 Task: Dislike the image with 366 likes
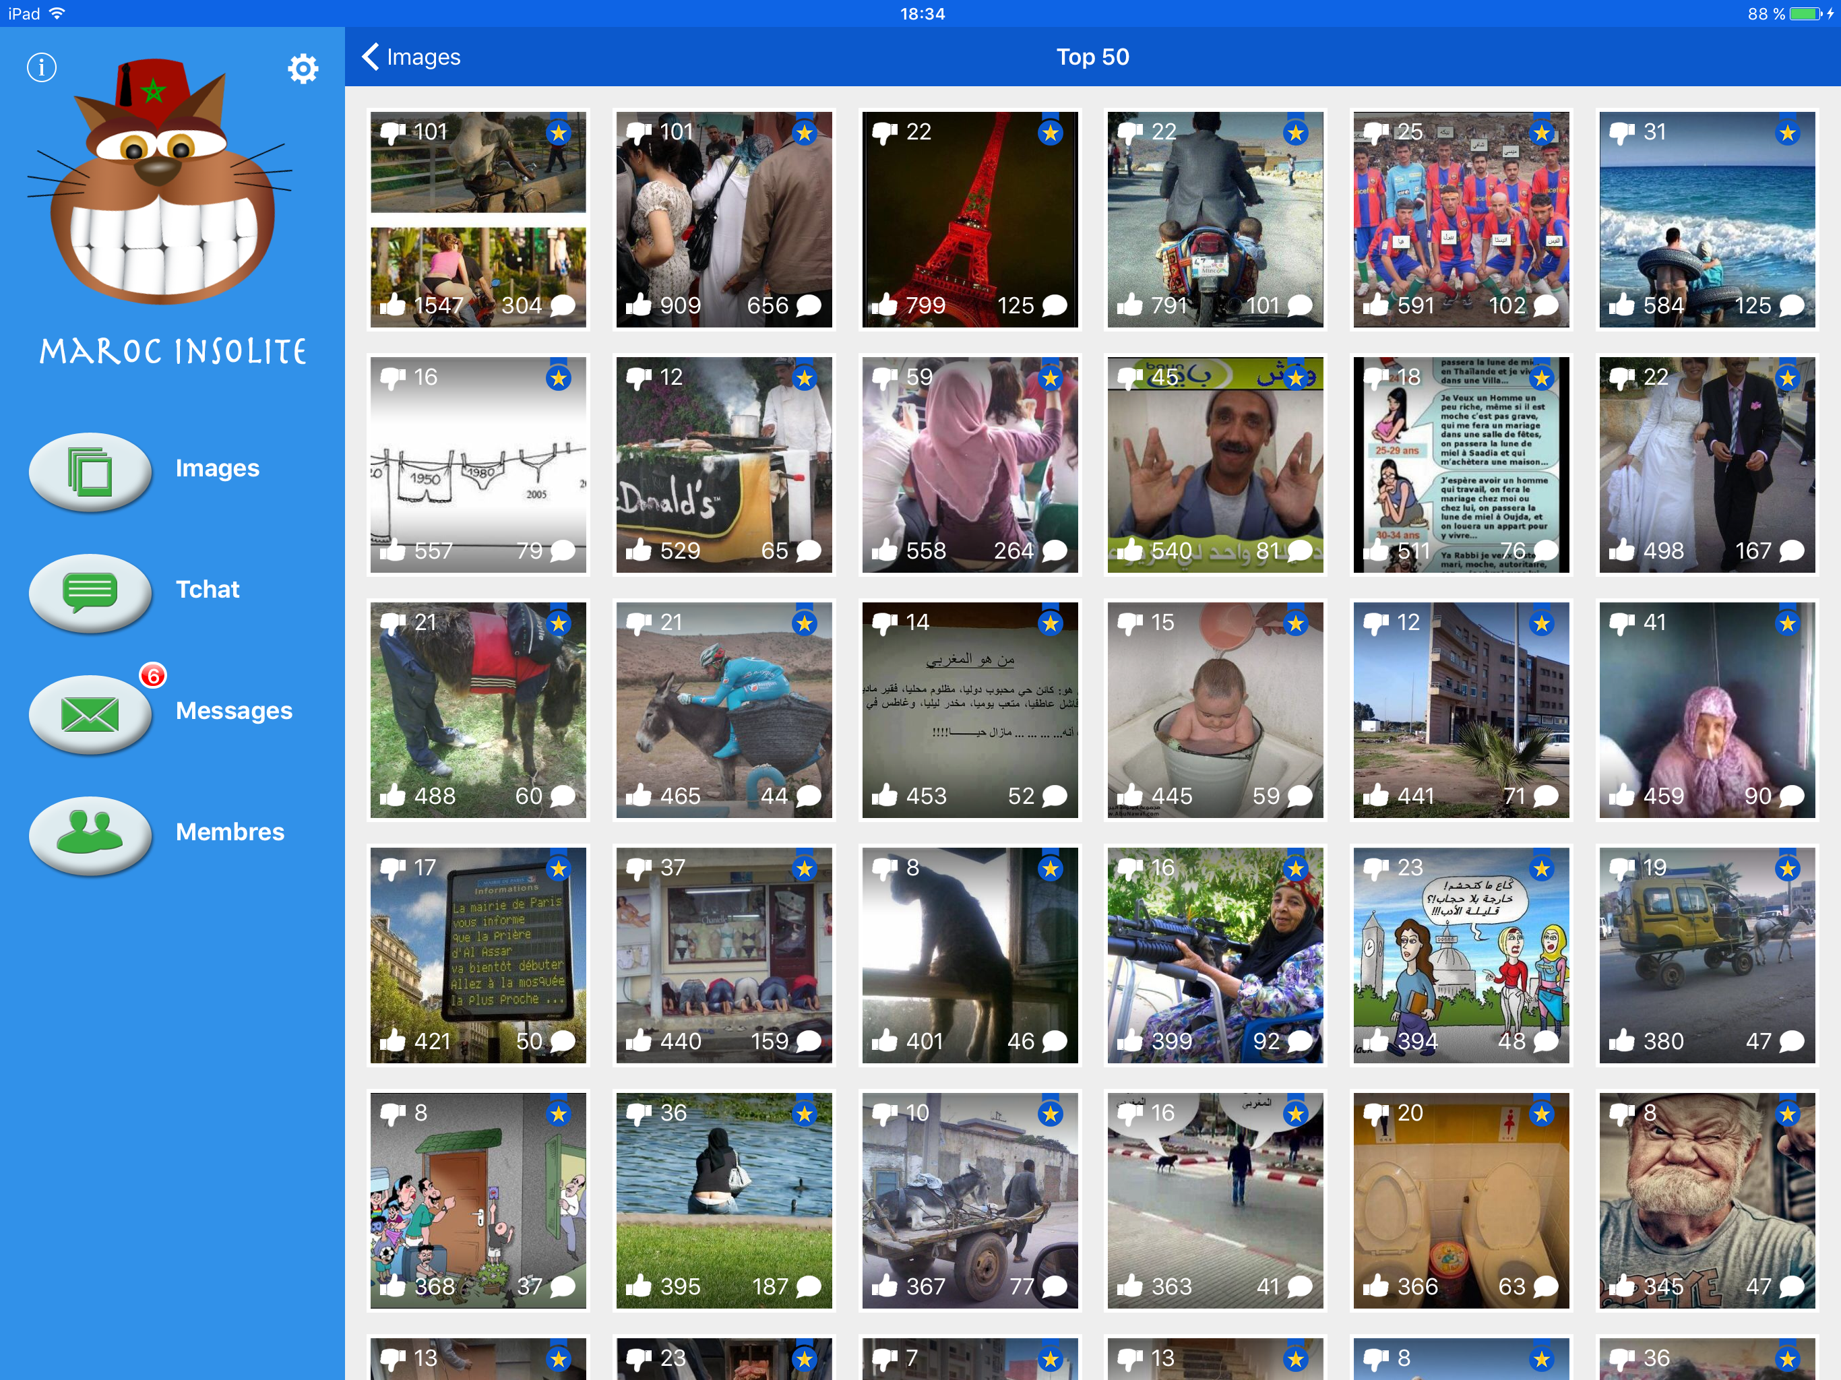pyautogui.click(x=1377, y=1115)
